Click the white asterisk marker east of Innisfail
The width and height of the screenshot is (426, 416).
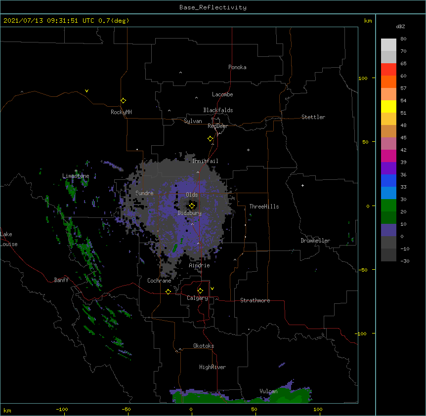tap(248, 150)
